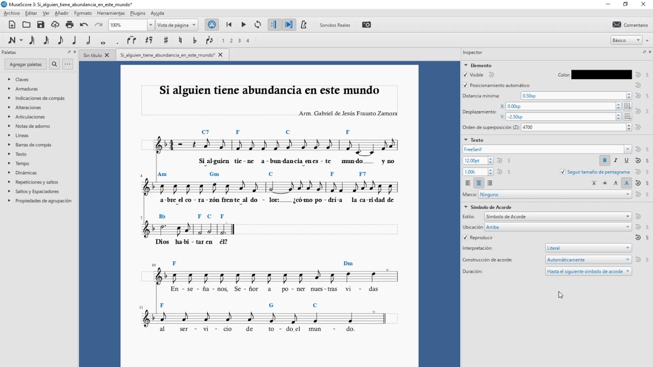Image resolution: width=653 pixels, height=367 pixels.
Task: Toggle underline text formatting in Inspector
Action: click(x=626, y=161)
